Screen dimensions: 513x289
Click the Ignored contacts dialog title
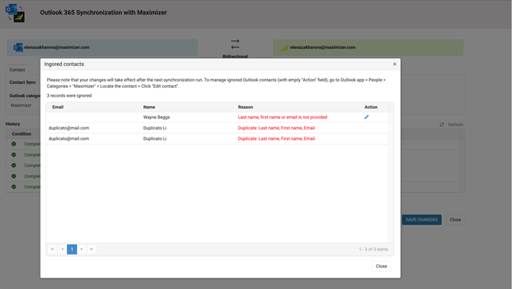point(64,64)
